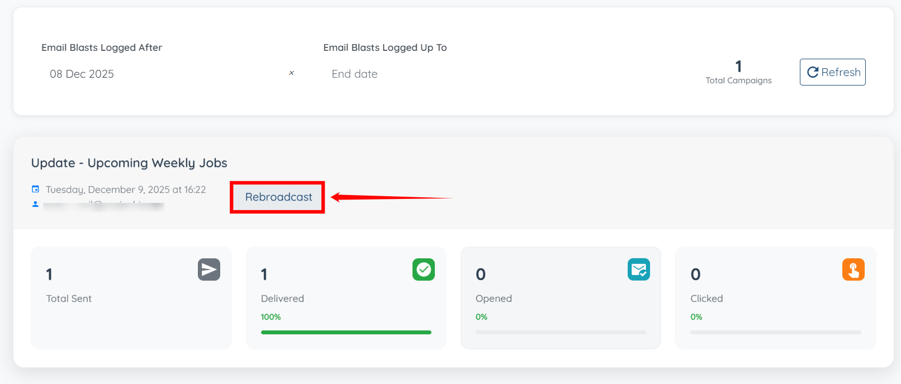
Task: Click the orange Clicked pointer icon
Action: (x=853, y=269)
